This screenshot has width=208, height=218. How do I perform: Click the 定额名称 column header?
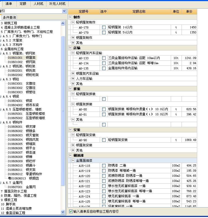139,12
